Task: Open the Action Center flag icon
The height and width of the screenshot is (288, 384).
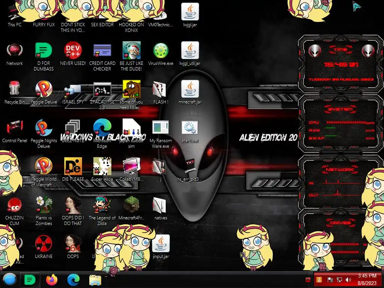Action: pos(330,280)
